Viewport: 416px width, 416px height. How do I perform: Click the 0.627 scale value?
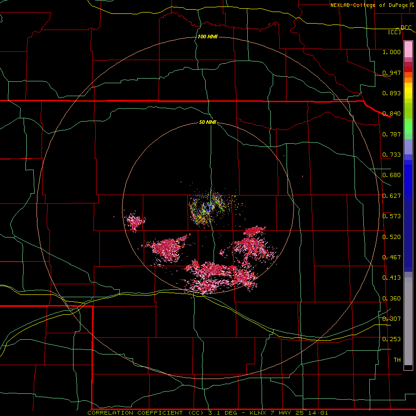pyautogui.click(x=392, y=196)
